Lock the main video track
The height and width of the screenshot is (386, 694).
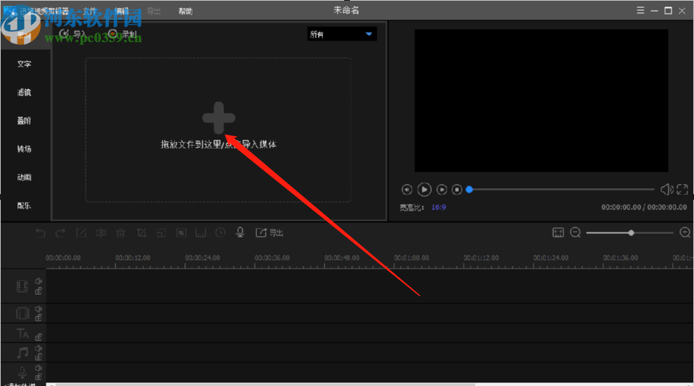click(x=38, y=290)
